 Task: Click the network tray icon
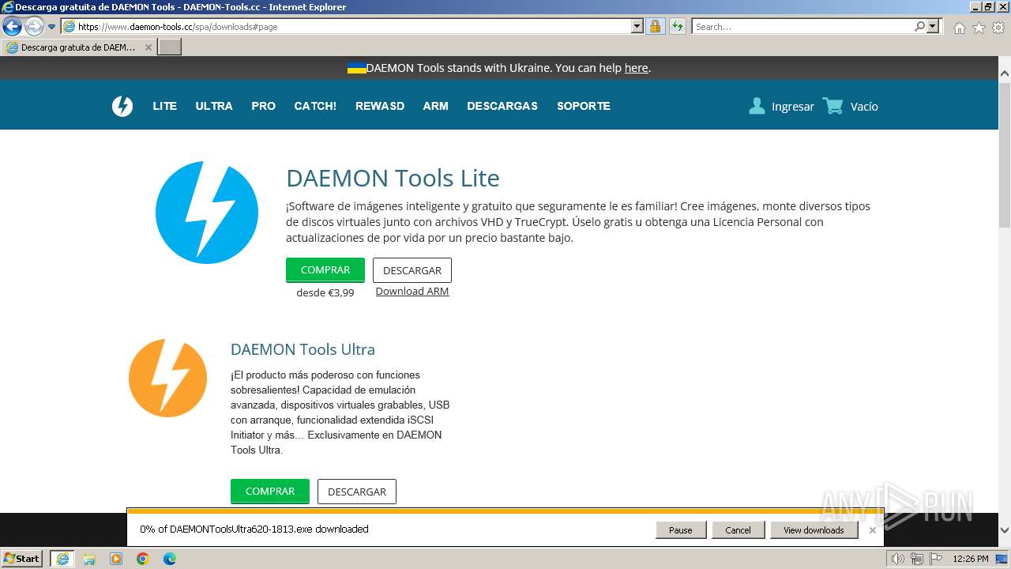click(917, 559)
